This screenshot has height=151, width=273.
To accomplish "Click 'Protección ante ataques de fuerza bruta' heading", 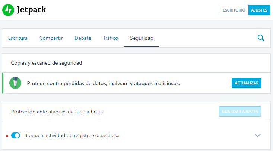I will coord(57,112).
